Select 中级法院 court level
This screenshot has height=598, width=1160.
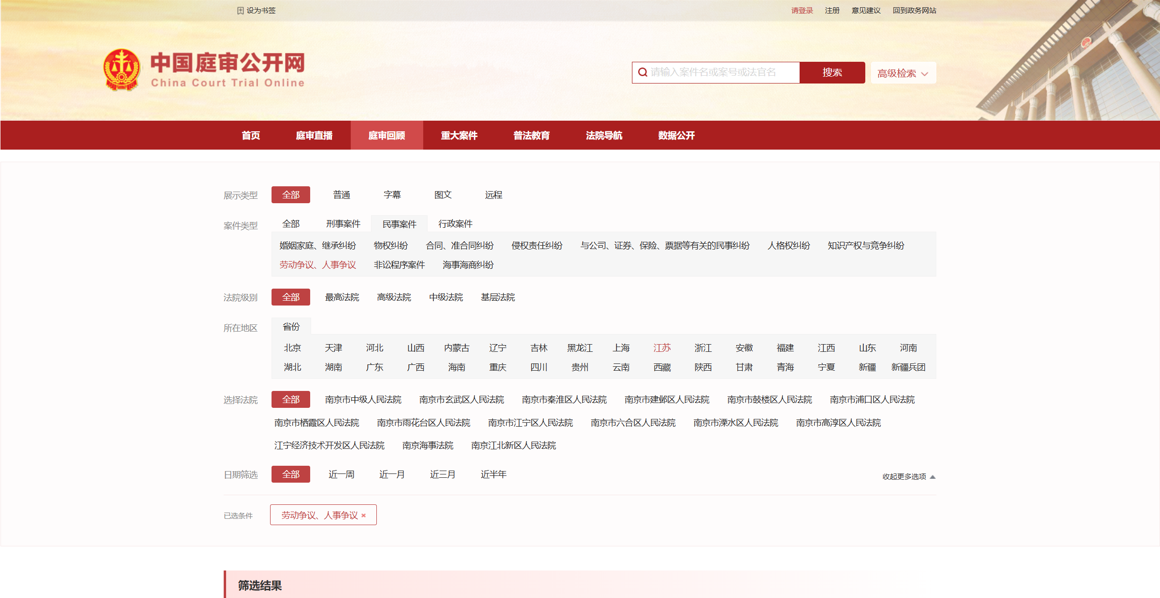(446, 297)
